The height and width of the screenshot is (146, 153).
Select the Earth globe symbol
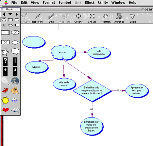15,81
